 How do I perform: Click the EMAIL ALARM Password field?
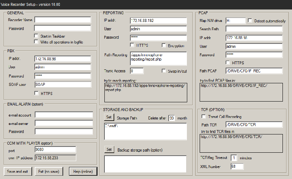click(64, 132)
